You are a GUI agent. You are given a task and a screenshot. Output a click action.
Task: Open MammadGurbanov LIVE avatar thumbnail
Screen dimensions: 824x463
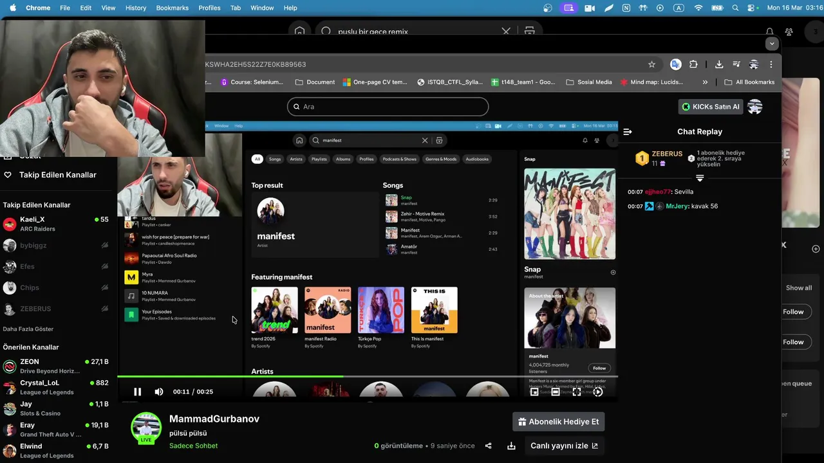click(x=146, y=428)
